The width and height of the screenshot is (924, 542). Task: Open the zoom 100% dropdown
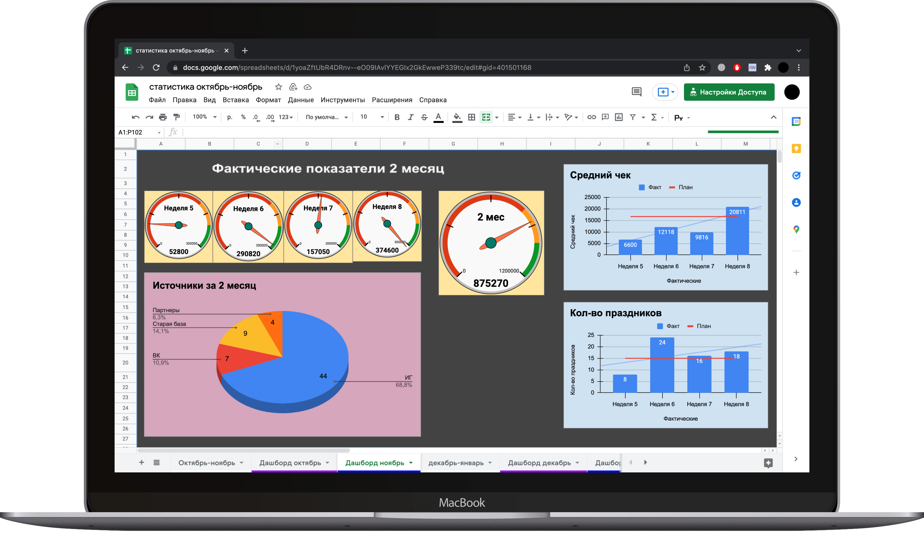tap(204, 117)
